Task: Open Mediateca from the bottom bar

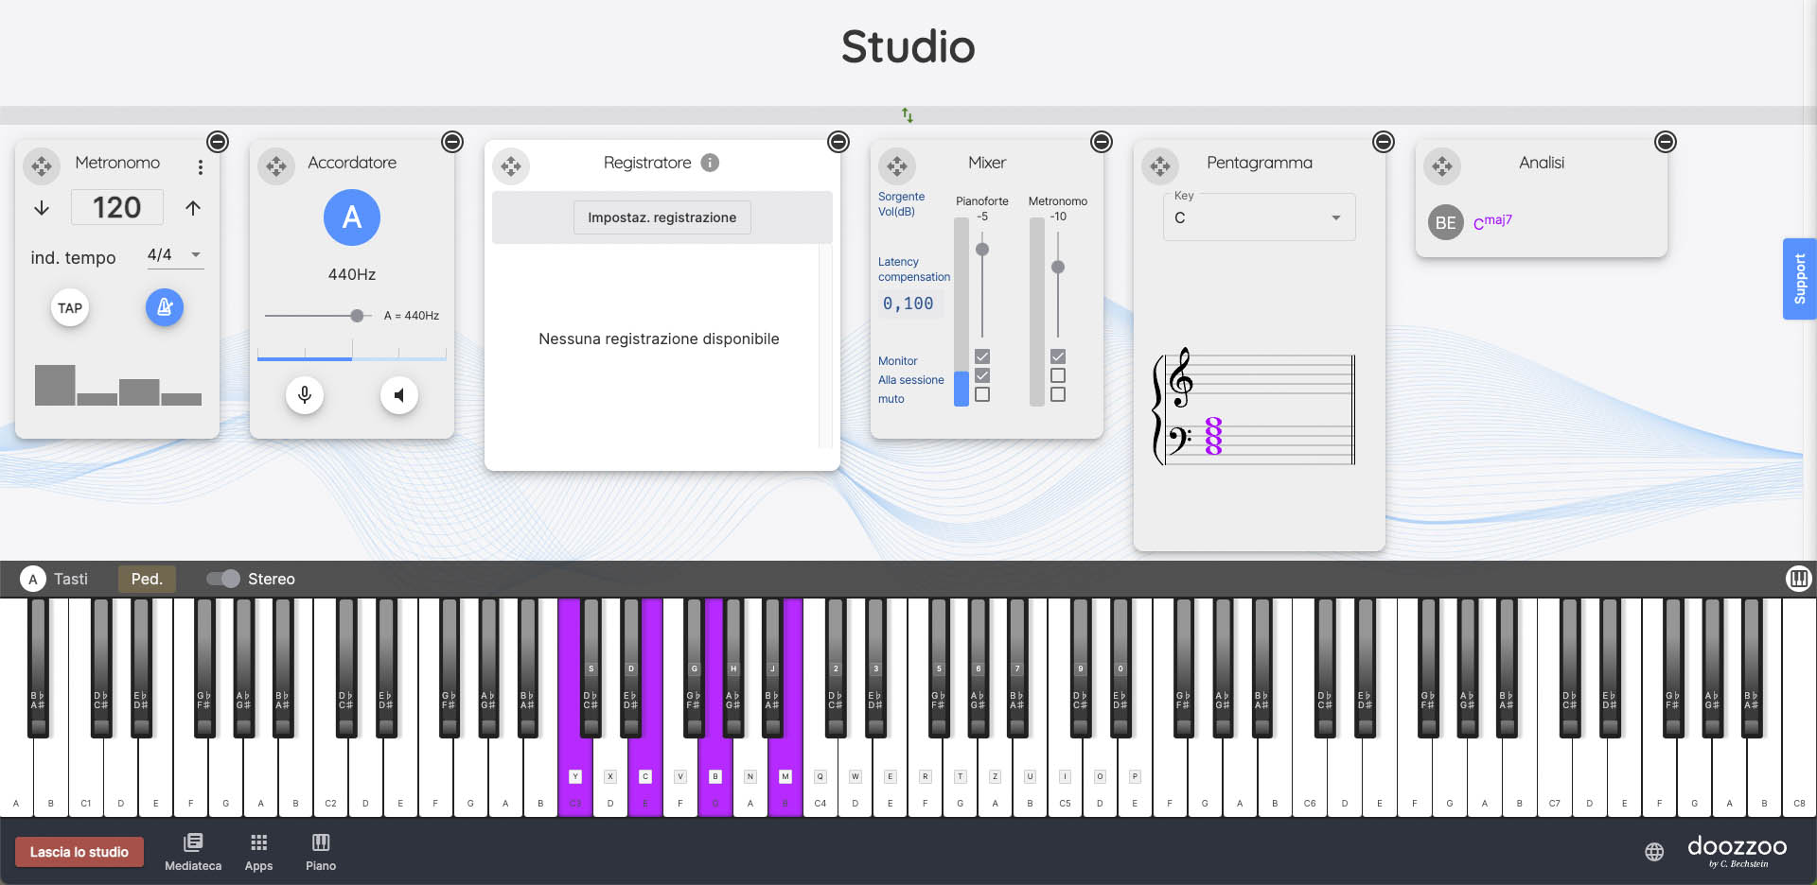Action: tap(193, 851)
